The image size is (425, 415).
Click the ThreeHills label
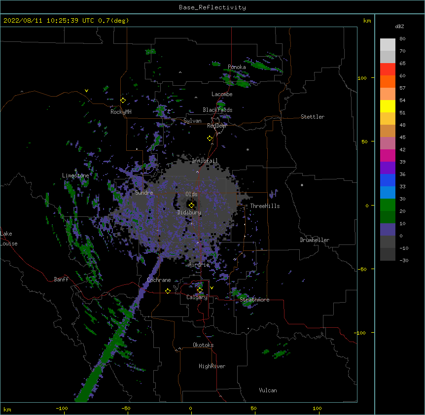(265, 206)
